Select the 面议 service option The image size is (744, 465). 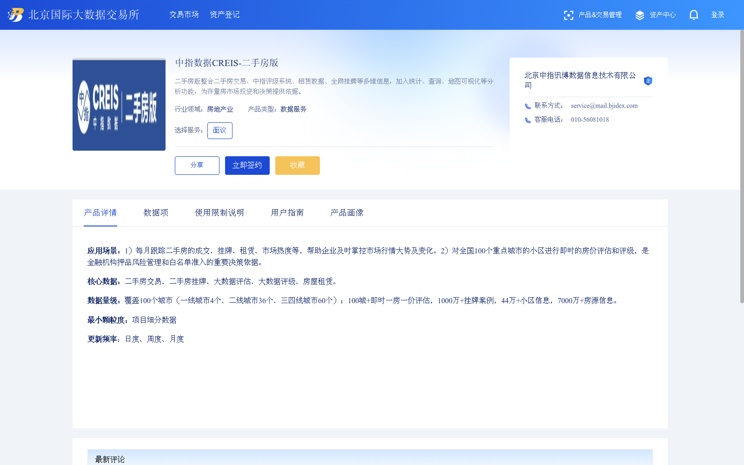click(219, 131)
